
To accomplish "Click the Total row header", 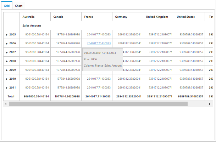I will [11, 96].
